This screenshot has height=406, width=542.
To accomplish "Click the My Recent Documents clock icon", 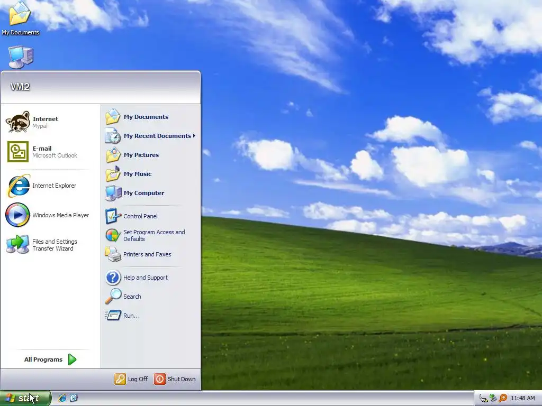I will pos(113,136).
